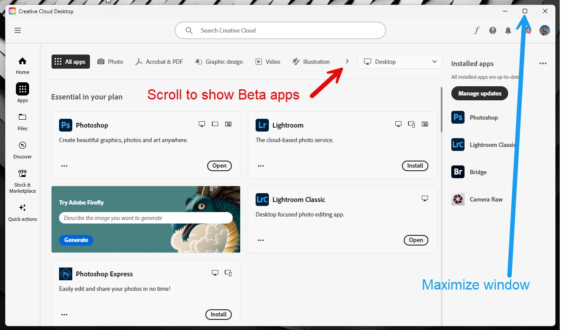Viewport: 580px width, 330px height.
Task: Open the notifications bell
Action: (x=508, y=30)
